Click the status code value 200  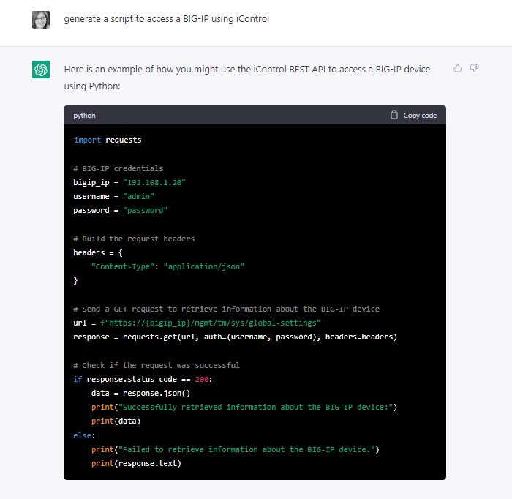tap(202, 380)
